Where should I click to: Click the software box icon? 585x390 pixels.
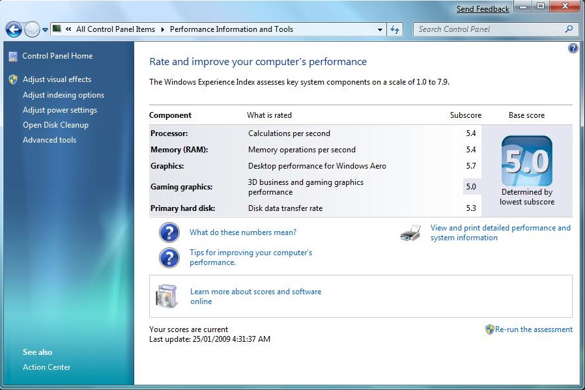(166, 296)
